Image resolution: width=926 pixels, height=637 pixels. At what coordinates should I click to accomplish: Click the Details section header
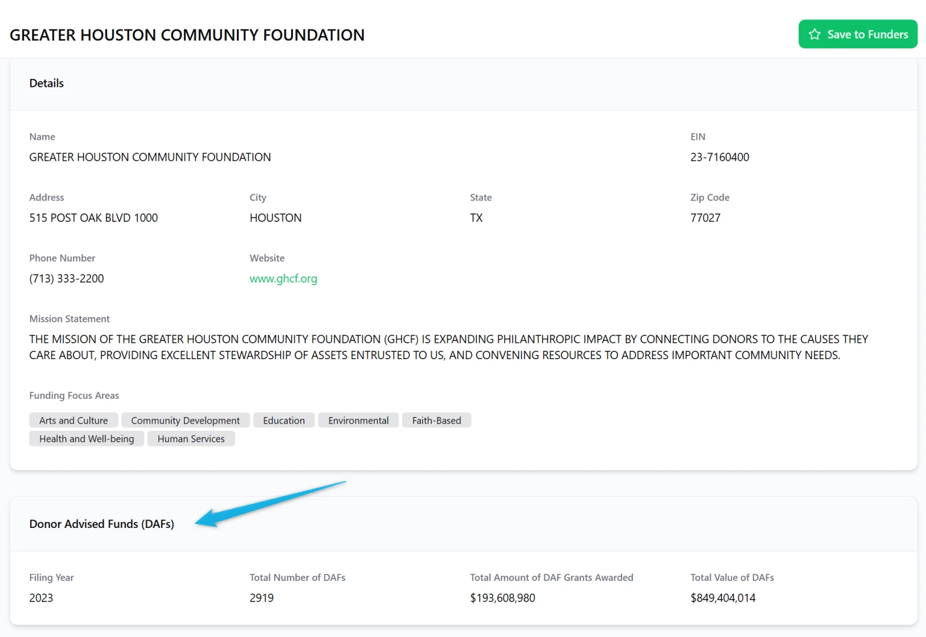coord(46,83)
